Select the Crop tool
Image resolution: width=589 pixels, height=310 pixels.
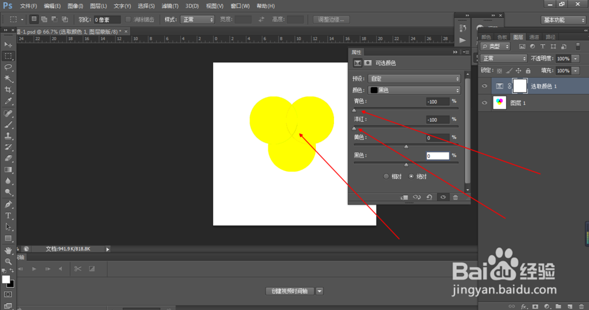pos(8,89)
